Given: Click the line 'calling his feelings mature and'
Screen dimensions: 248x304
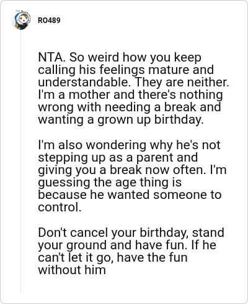Looking at the screenshot, I should point(126,70).
